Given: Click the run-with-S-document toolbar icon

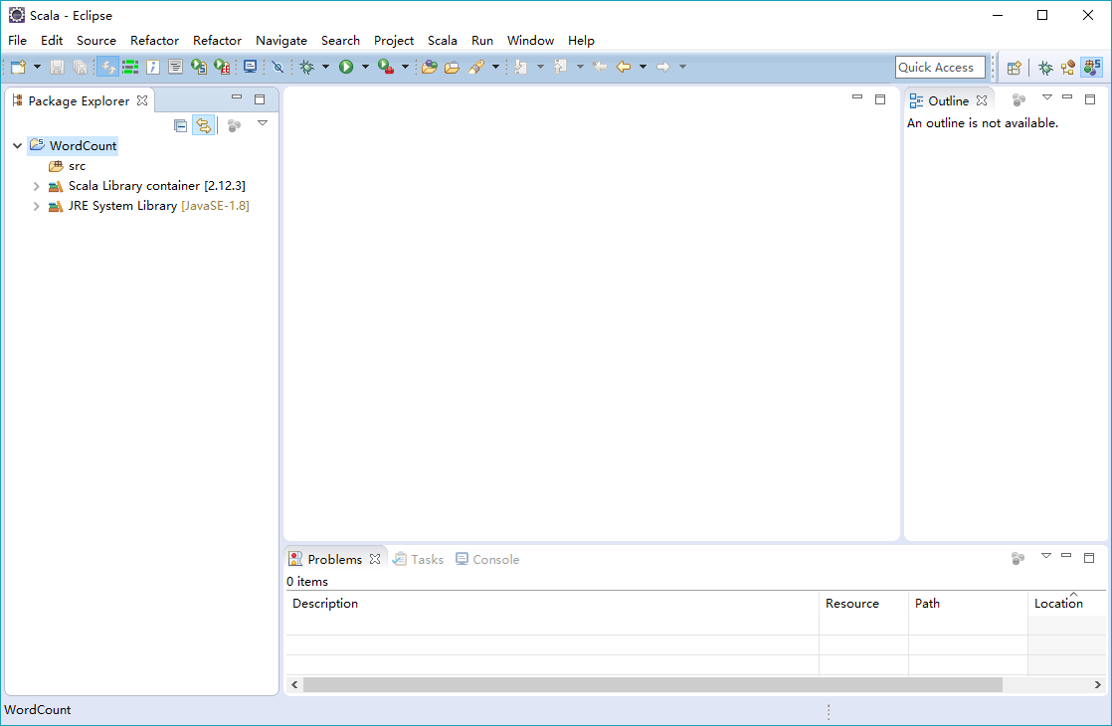Looking at the screenshot, I should [x=199, y=67].
